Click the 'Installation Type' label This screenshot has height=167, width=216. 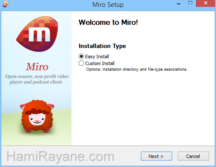(102, 46)
